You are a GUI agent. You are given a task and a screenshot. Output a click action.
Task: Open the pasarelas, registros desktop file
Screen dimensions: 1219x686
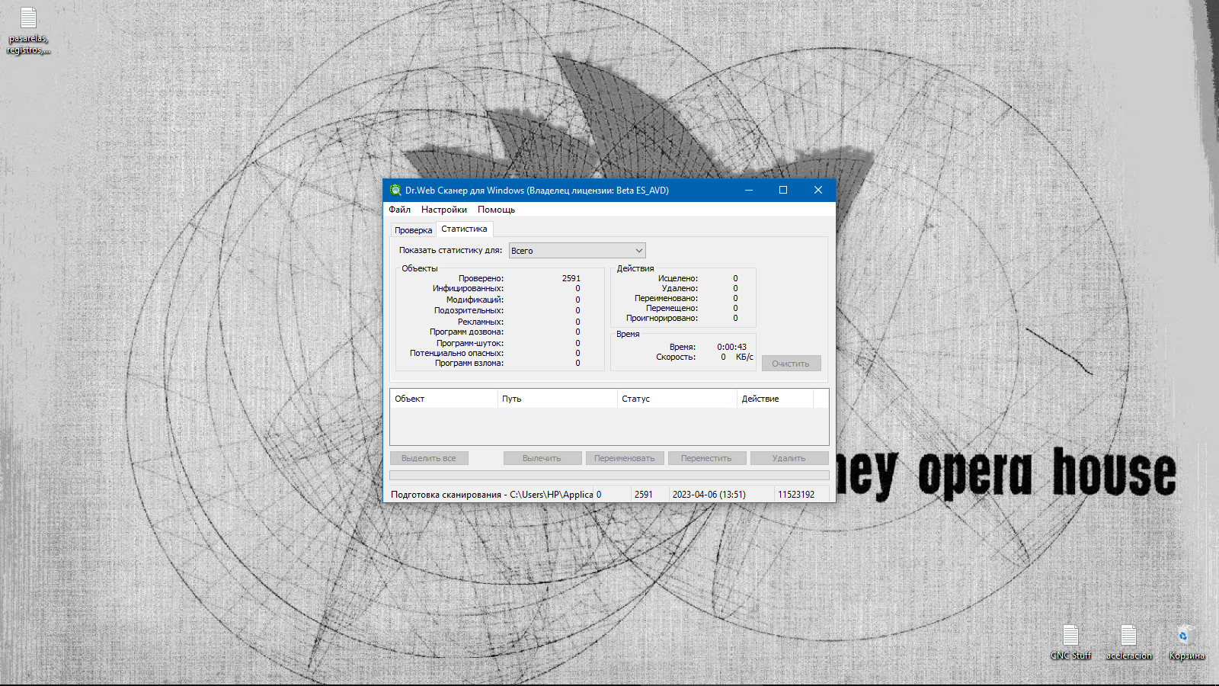[28, 30]
